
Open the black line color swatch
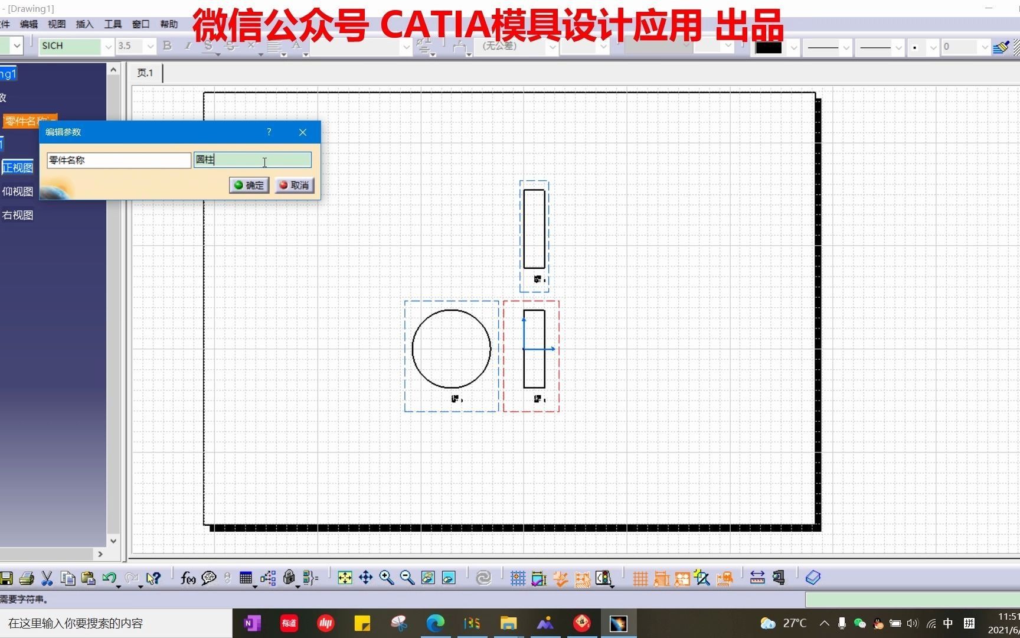[x=769, y=46]
